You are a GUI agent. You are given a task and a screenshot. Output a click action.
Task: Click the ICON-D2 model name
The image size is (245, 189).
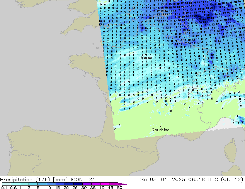coord(82,180)
